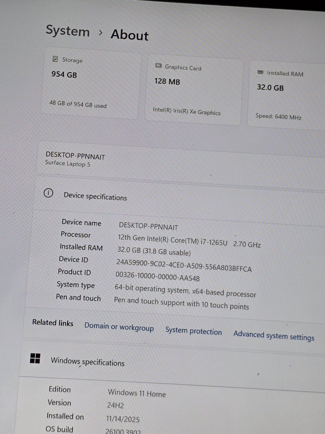The width and height of the screenshot is (325, 434).
Task: Click Intel(R) Iris(R) Xe Graphics text
Action: tap(187, 111)
